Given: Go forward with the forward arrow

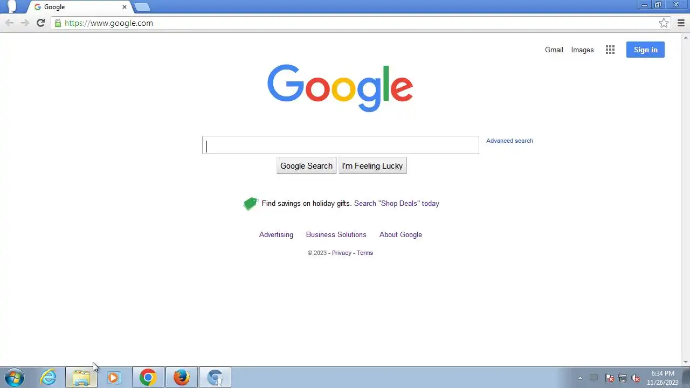Looking at the screenshot, I should (x=25, y=23).
